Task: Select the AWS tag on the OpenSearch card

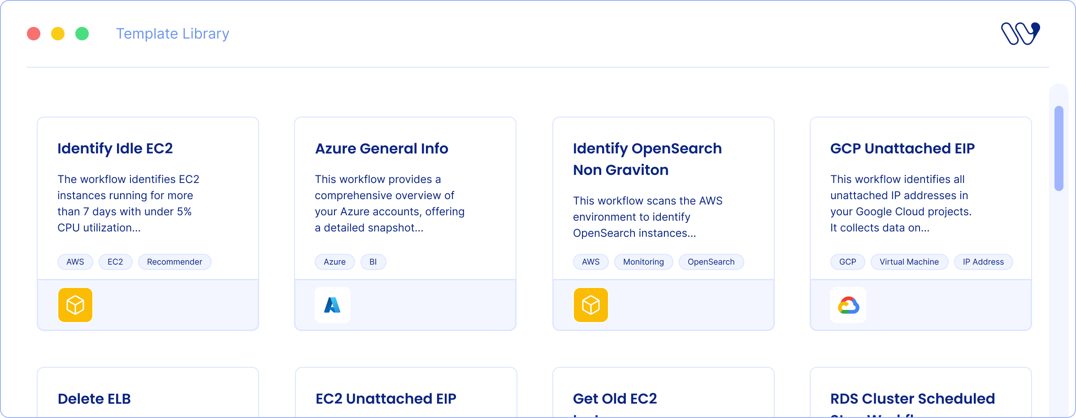Action: pyautogui.click(x=591, y=262)
